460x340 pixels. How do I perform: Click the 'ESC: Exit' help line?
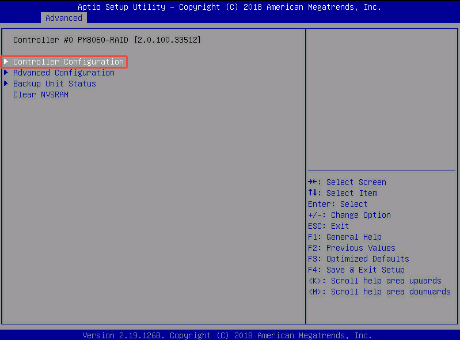pyautogui.click(x=329, y=226)
